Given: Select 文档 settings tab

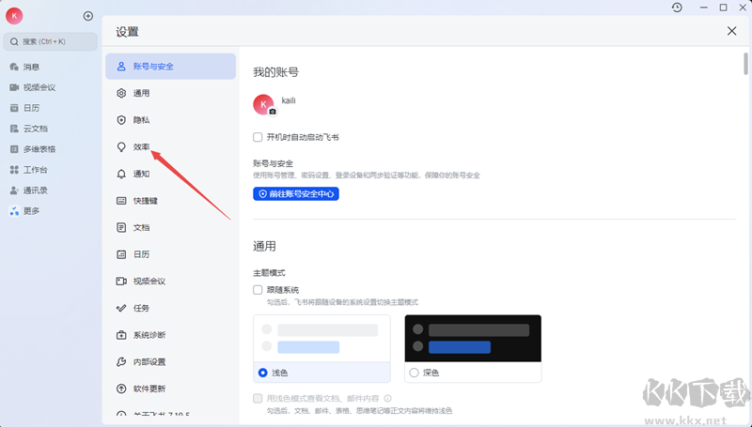Looking at the screenshot, I should tap(171, 227).
